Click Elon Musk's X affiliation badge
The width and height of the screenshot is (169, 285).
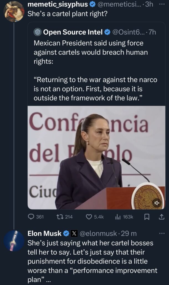click(x=75, y=234)
